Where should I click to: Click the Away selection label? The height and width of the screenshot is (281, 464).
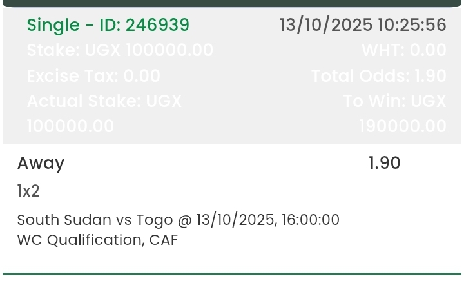tap(41, 164)
